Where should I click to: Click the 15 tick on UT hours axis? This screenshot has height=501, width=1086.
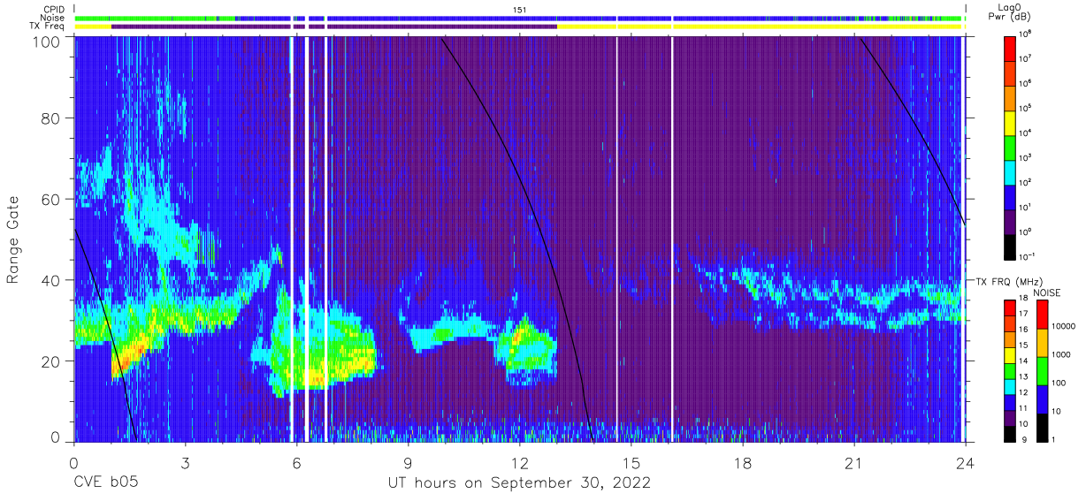click(631, 462)
